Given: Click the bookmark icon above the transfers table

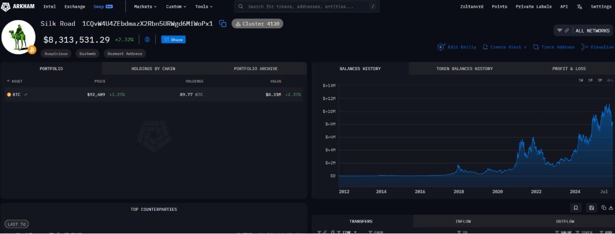Looking at the screenshot, I should point(575,208).
